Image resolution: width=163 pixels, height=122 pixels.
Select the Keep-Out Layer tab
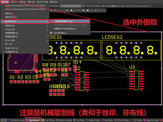(x=151, y=120)
